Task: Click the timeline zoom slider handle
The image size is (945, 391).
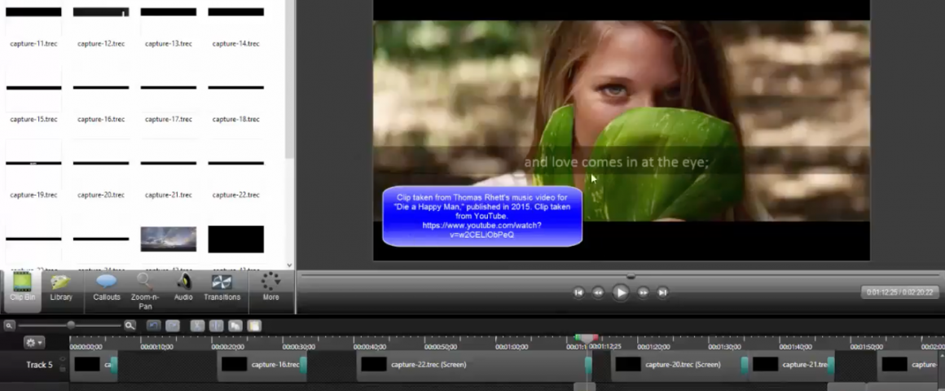Action: click(x=71, y=325)
